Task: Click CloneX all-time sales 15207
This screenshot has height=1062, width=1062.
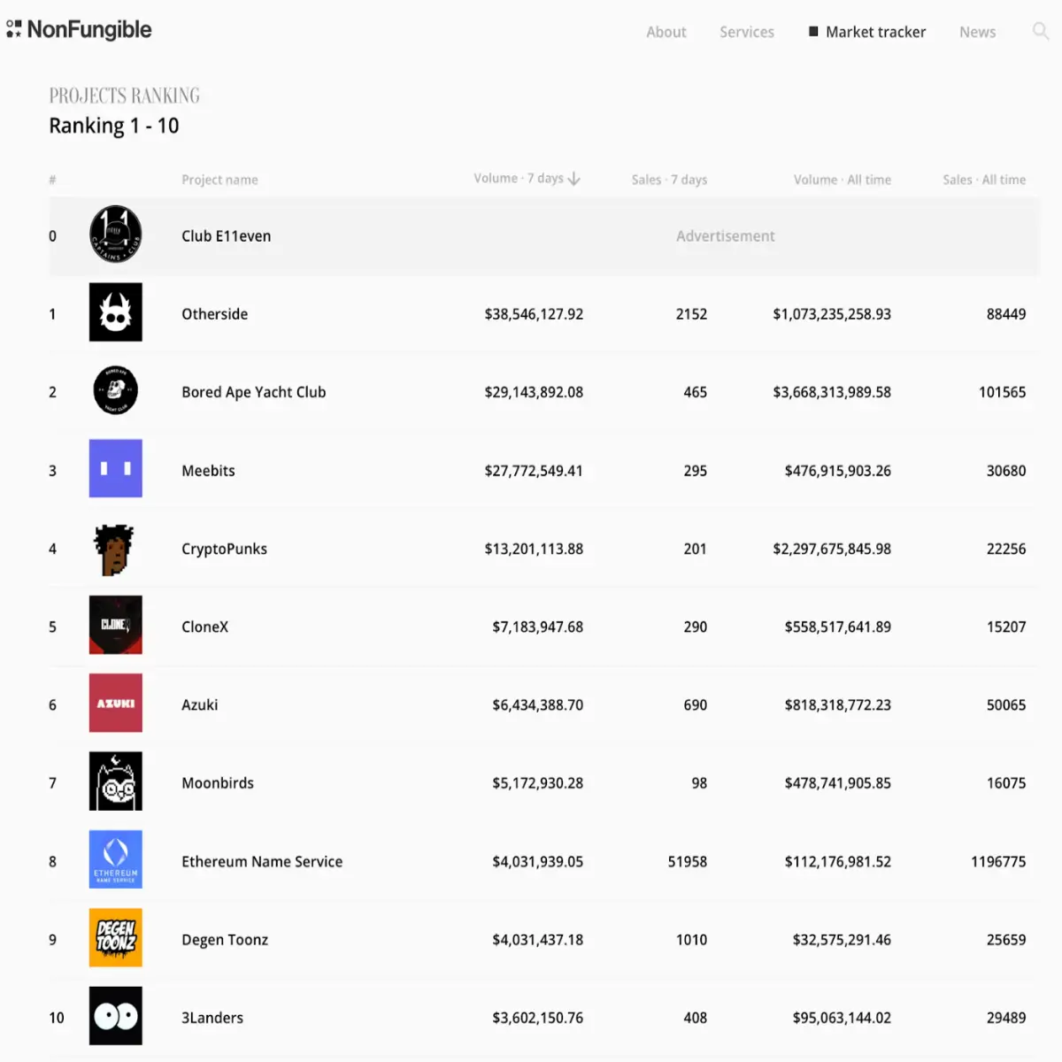Action: point(1006,627)
